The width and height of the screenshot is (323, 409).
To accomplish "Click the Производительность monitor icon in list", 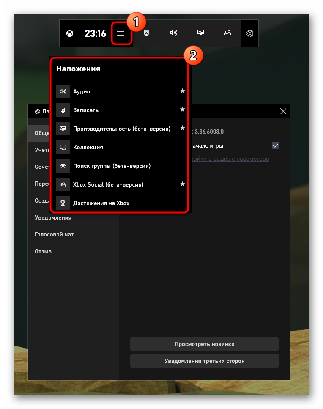I will (63, 129).
